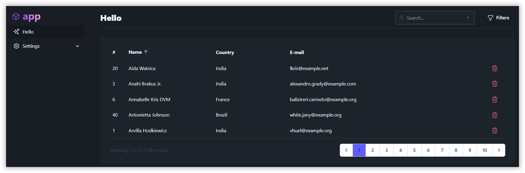
Task: Click trash icon for Anahi Brakus Jr.
Action: (495, 84)
